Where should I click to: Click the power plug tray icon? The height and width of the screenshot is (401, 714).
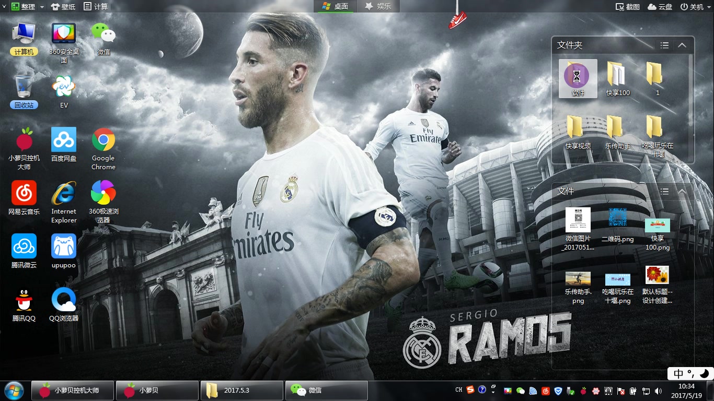(x=633, y=391)
